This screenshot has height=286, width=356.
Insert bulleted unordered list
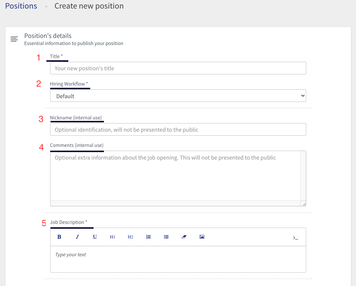pyautogui.click(x=166, y=237)
